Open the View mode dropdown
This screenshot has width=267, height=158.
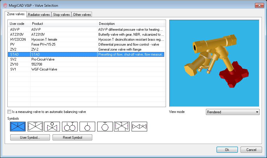[x=233, y=112]
